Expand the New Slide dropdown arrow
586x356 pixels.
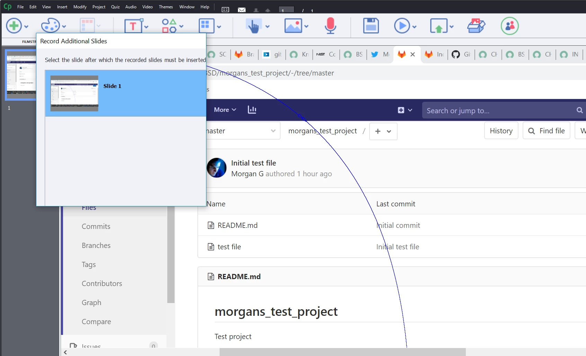click(26, 27)
